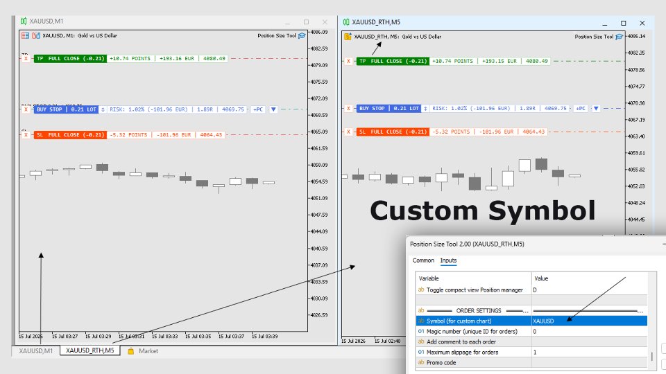
Task: Click Position Size Tool label in XAUUSD,M1 chart
Action: (x=277, y=35)
